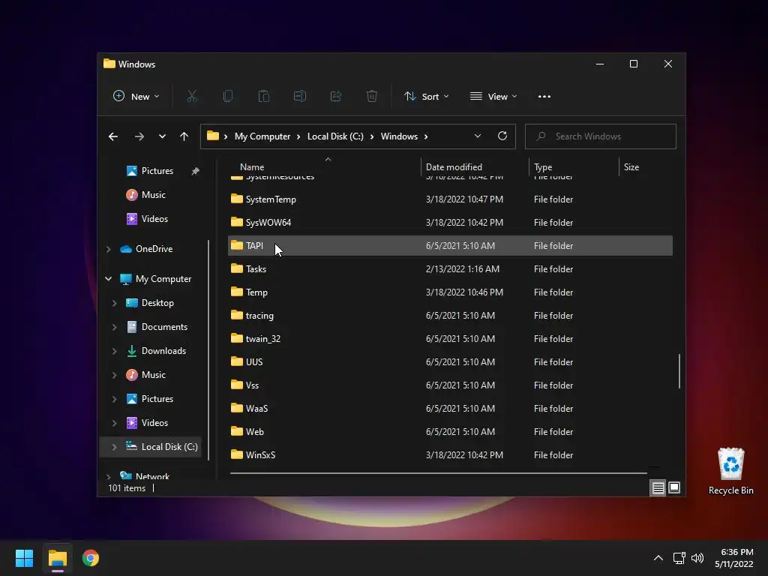The height and width of the screenshot is (576, 768).
Task: Open the volume speaker tray icon
Action: coord(697,558)
